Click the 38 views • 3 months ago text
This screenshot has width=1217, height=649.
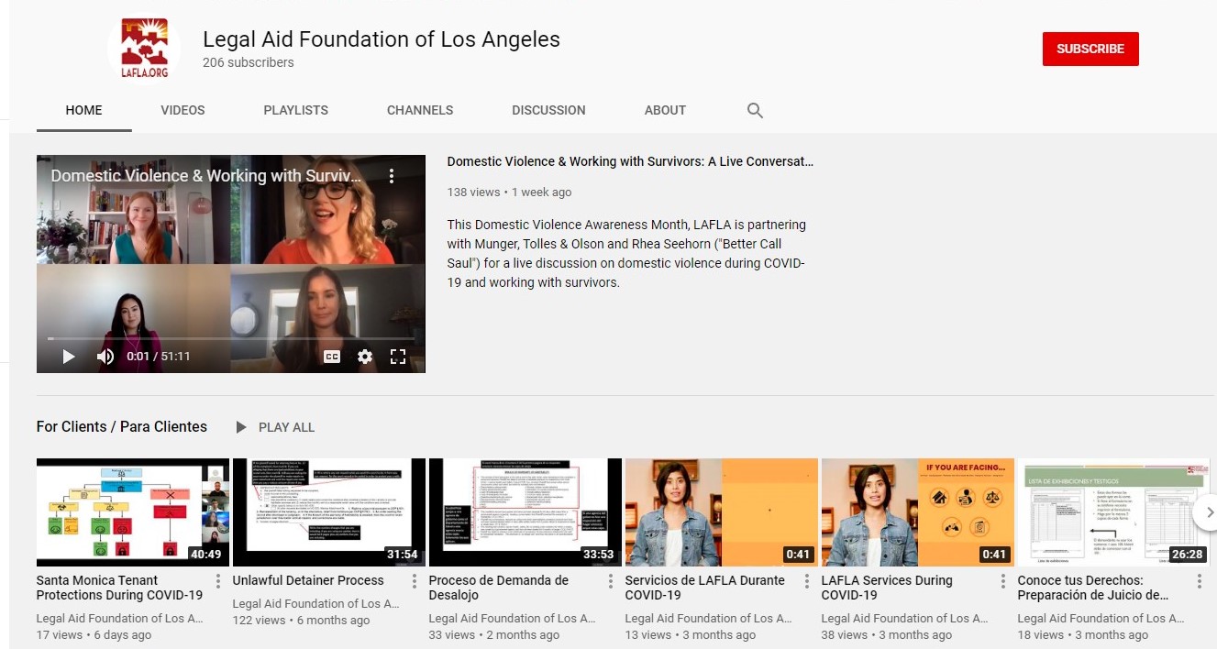point(887,634)
